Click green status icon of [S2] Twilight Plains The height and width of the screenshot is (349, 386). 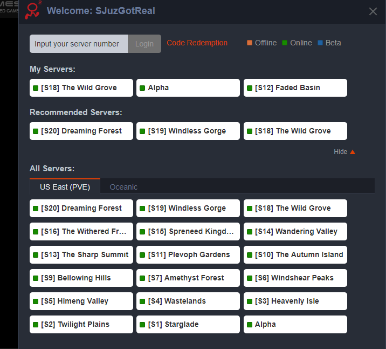point(36,325)
